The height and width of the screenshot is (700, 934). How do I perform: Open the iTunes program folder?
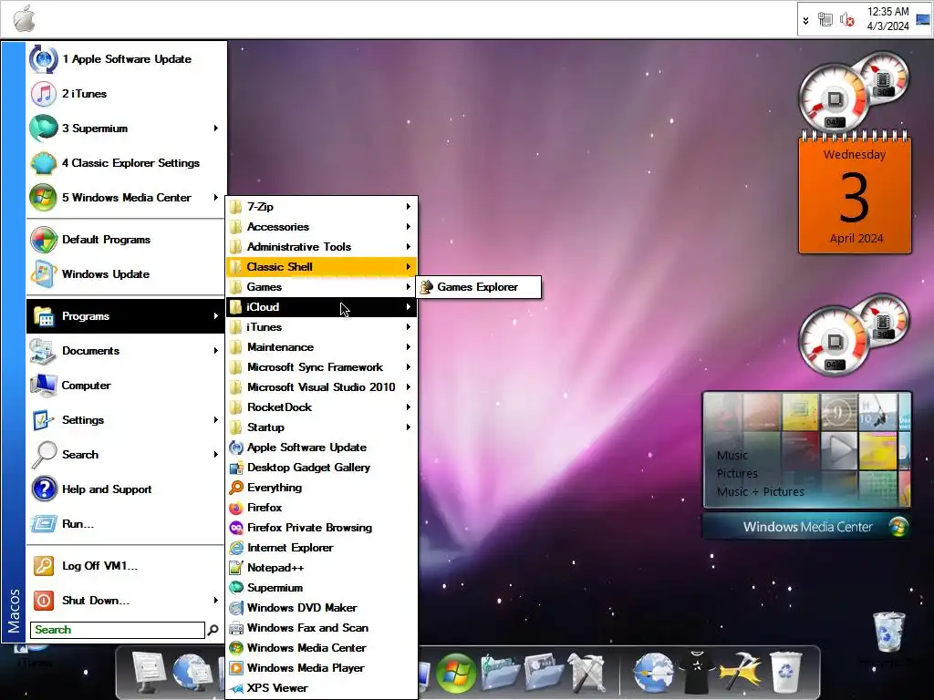pos(322,327)
